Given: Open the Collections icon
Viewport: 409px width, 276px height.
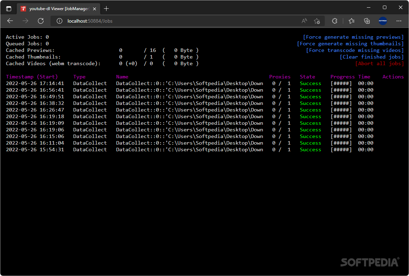Looking at the screenshot, I should [367, 21].
